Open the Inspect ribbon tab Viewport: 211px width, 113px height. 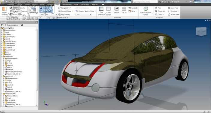[x=35, y=4]
